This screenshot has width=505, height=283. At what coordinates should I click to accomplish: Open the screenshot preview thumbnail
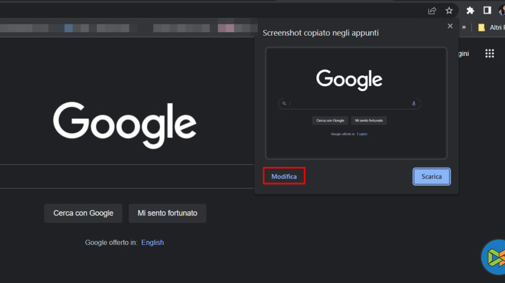356,103
